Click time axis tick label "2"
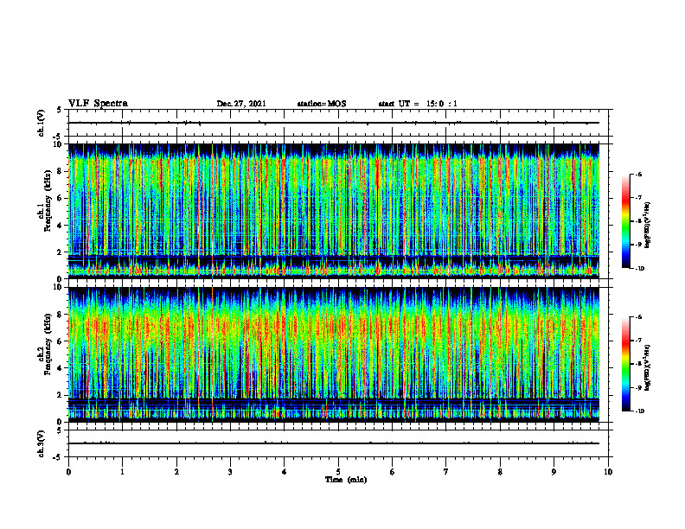 coord(176,472)
